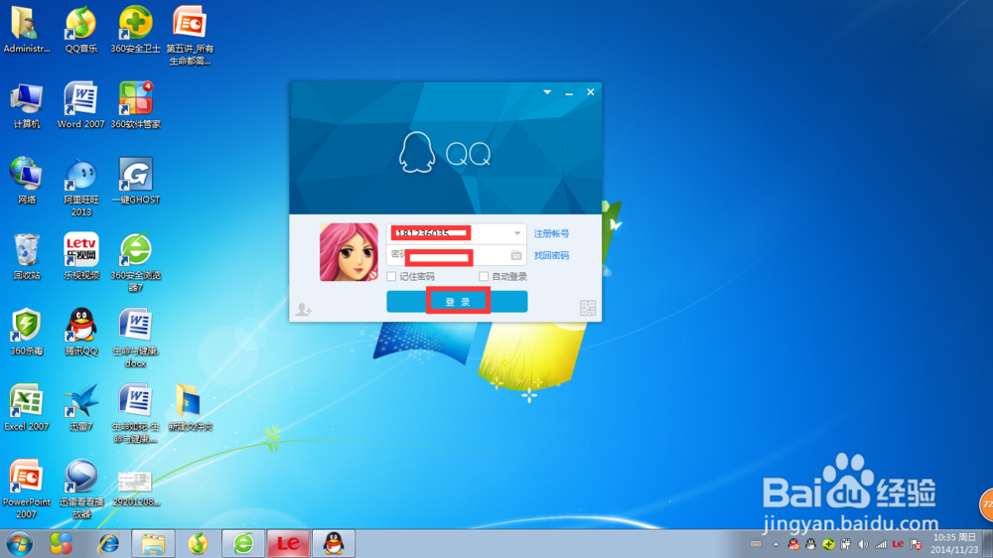The width and height of the screenshot is (993, 558).
Task: Open the volume speaker tray icon
Action: pyautogui.click(x=863, y=544)
